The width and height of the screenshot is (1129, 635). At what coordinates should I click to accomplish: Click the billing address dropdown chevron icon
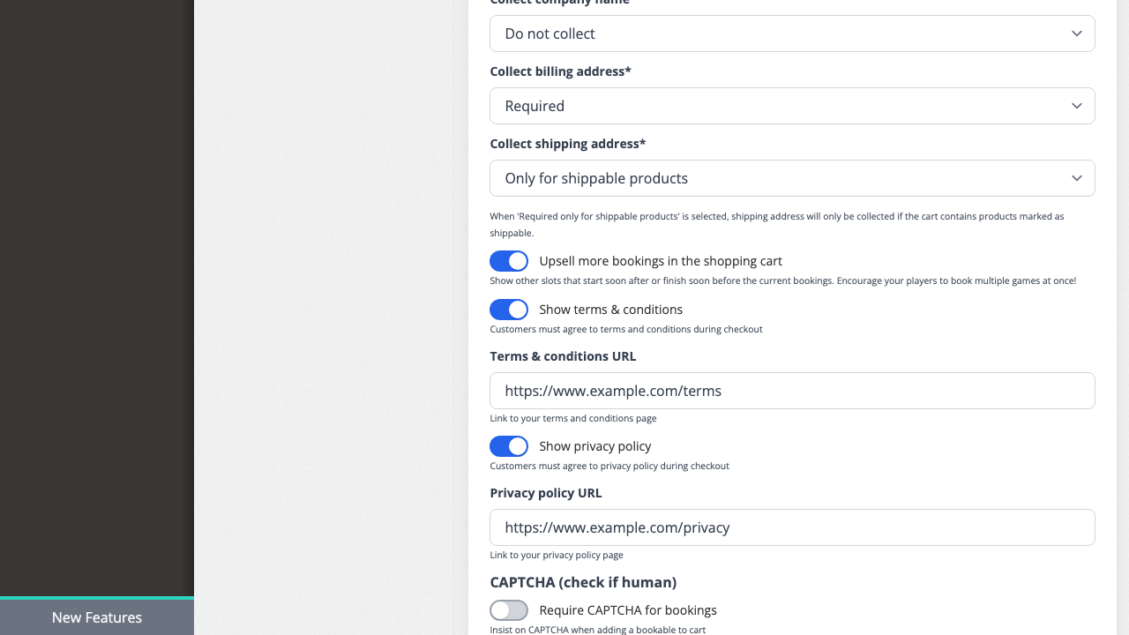coord(1076,106)
